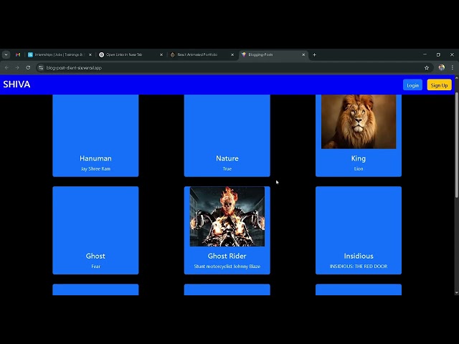This screenshot has width=459, height=344.
Task: Focus the address bar URL field
Action: click(x=235, y=68)
